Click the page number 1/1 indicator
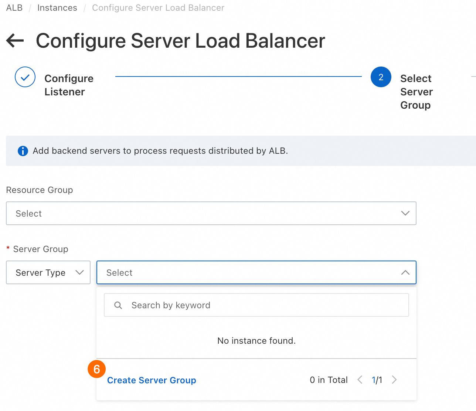This screenshot has width=476, height=411. click(377, 380)
